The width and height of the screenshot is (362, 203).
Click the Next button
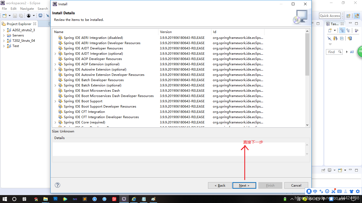pos(244,185)
